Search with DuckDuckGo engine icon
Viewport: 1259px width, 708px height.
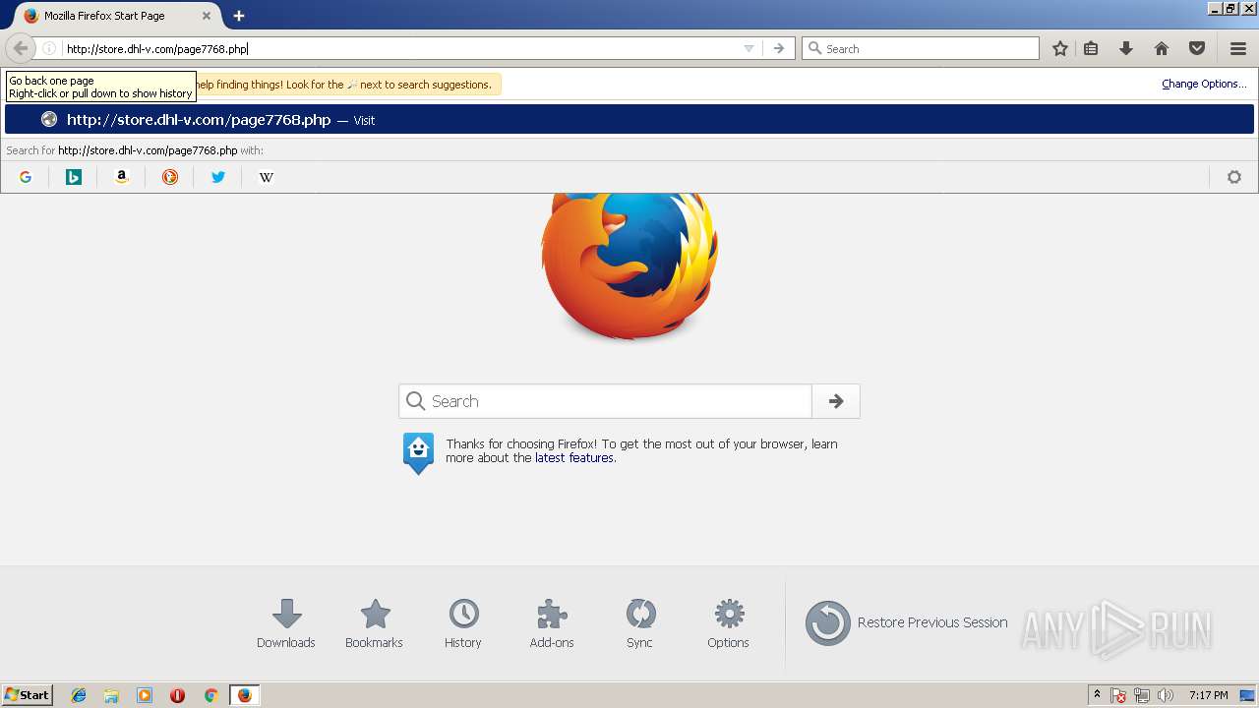point(170,177)
